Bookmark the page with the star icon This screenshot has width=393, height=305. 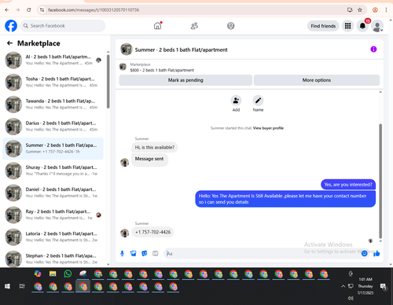point(360,10)
